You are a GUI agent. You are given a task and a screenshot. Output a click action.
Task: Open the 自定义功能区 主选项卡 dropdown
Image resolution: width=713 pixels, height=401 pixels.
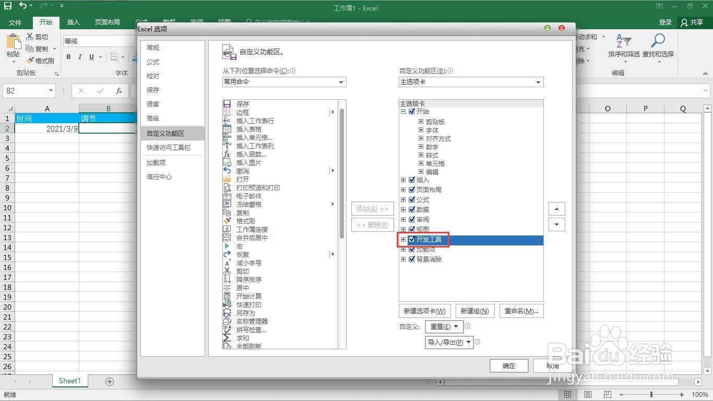(x=471, y=82)
